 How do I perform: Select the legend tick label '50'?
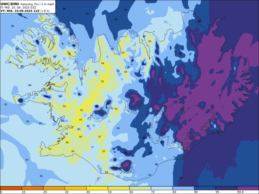click(x=110, y=192)
